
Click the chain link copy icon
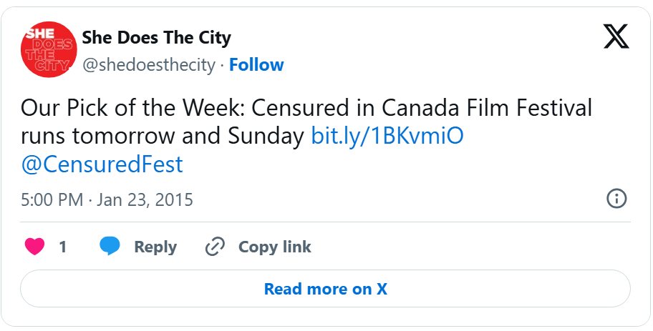pos(215,247)
